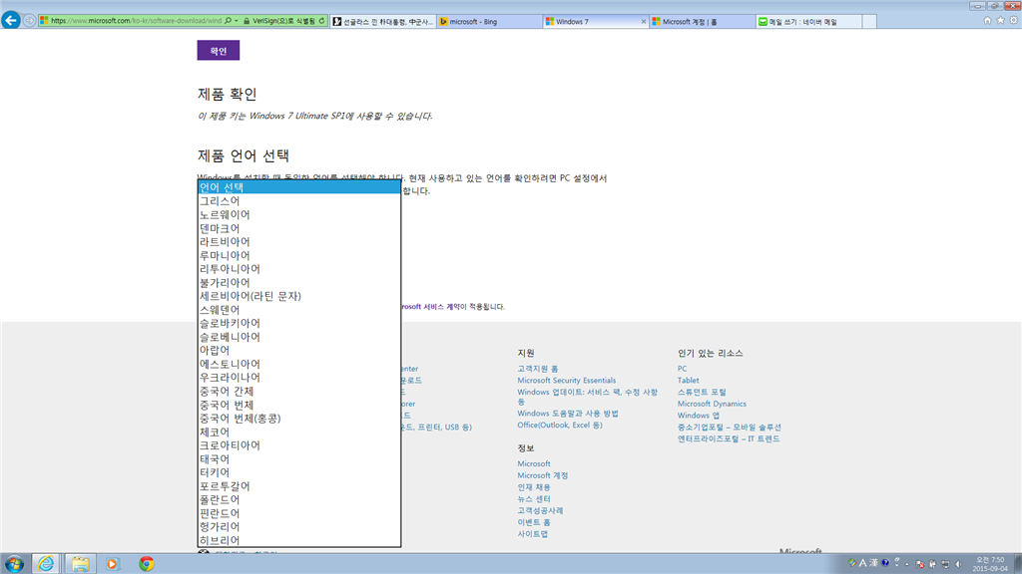
Task: Select 불가리아어 language option
Action: (x=299, y=282)
